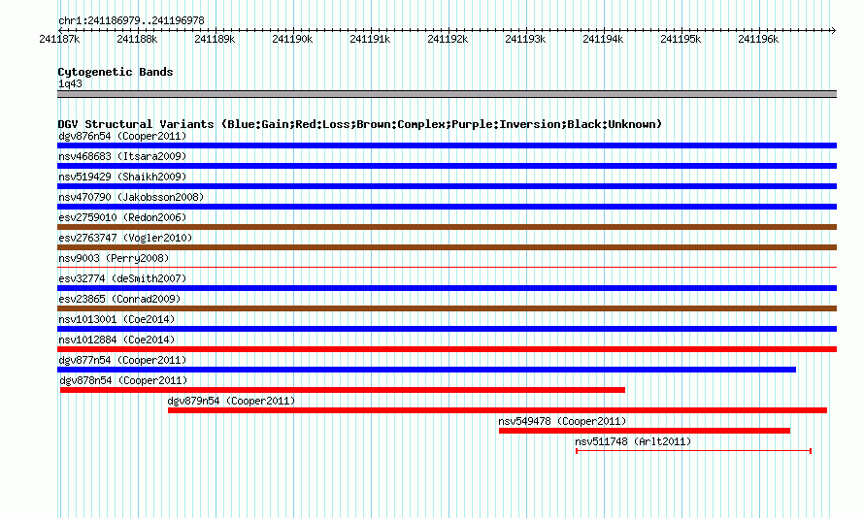
Task: Click the dgv877n54 blue gain bar
Action: point(426,370)
